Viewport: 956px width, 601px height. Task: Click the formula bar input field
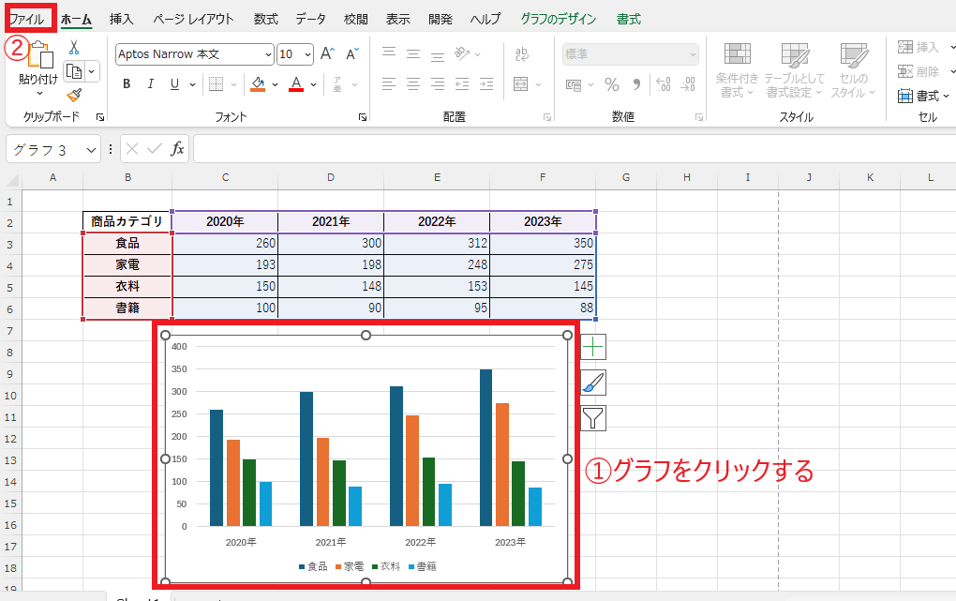pyautogui.click(x=575, y=149)
